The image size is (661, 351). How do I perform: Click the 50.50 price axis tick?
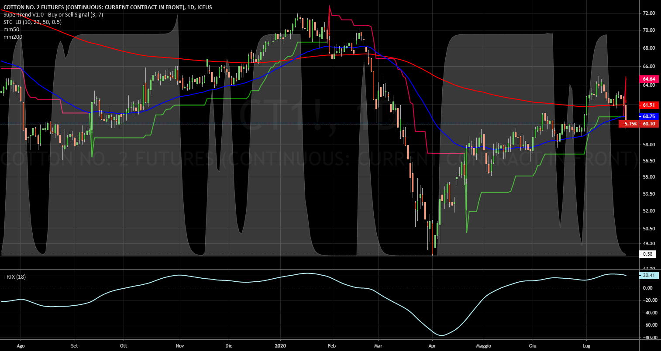pos(648,229)
